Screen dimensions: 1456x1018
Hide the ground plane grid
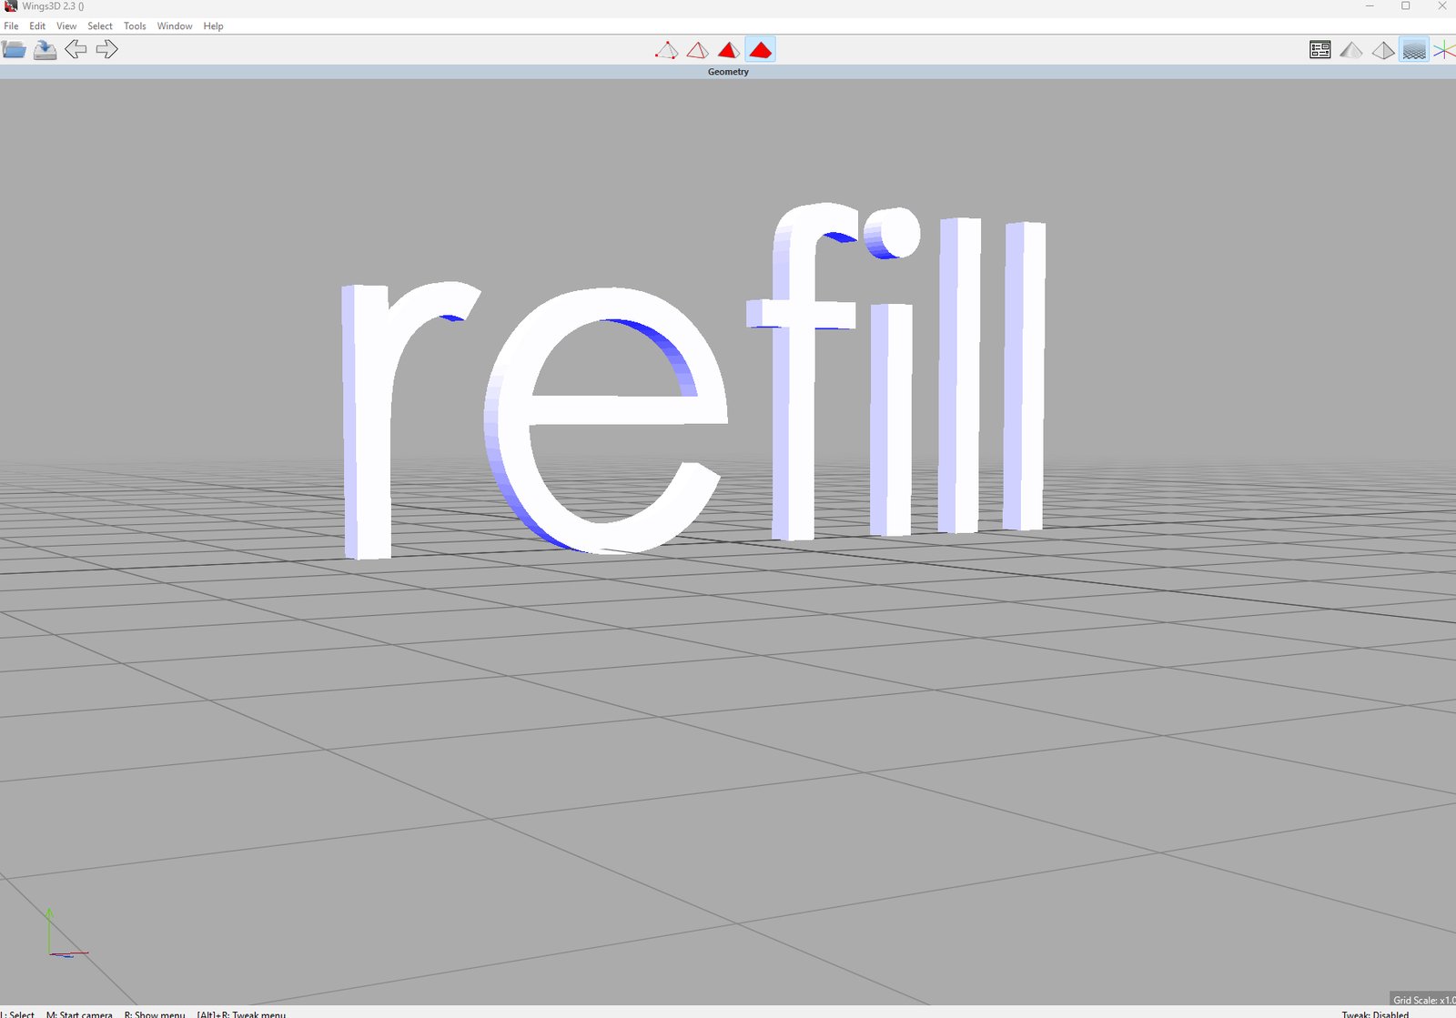[x=1413, y=50]
